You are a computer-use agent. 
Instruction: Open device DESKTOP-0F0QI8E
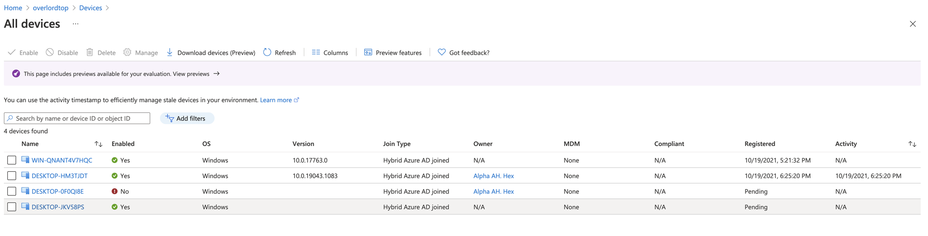point(58,191)
